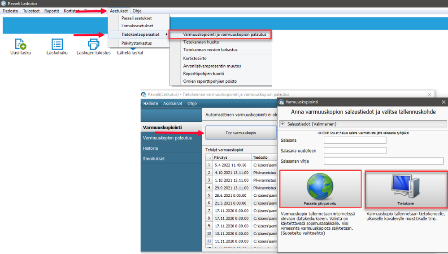
Task: Click the Päiväys column header
Action: pos(232,157)
